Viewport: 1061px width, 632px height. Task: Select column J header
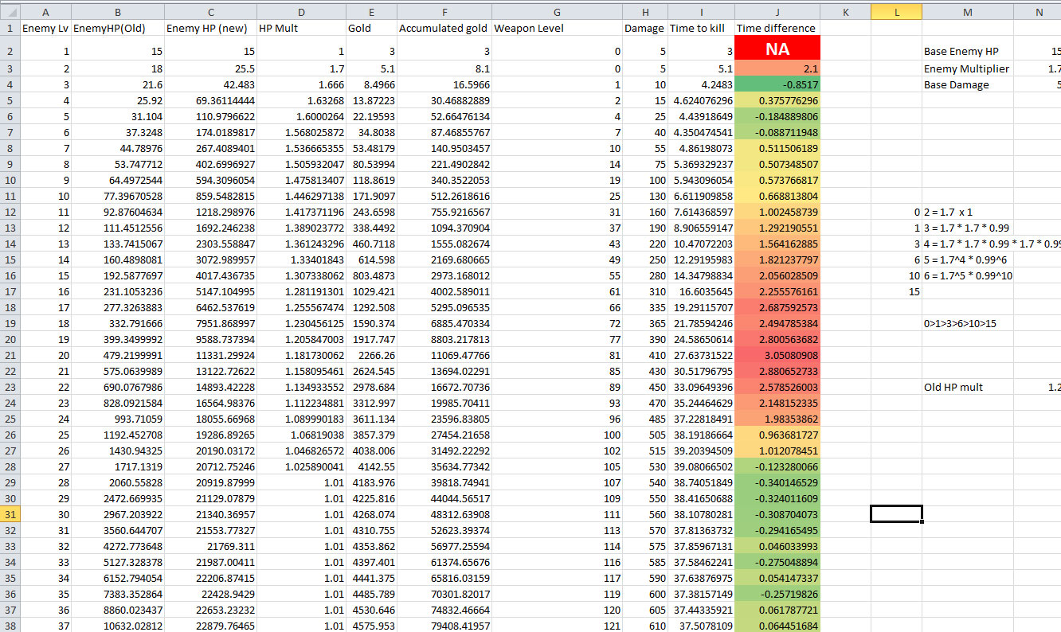(x=777, y=11)
